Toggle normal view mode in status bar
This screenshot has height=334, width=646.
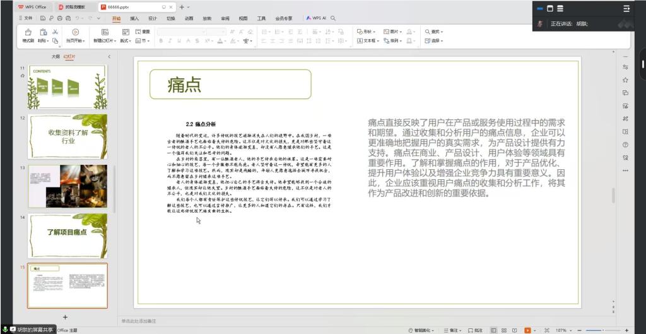pyautogui.click(x=493, y=330)
